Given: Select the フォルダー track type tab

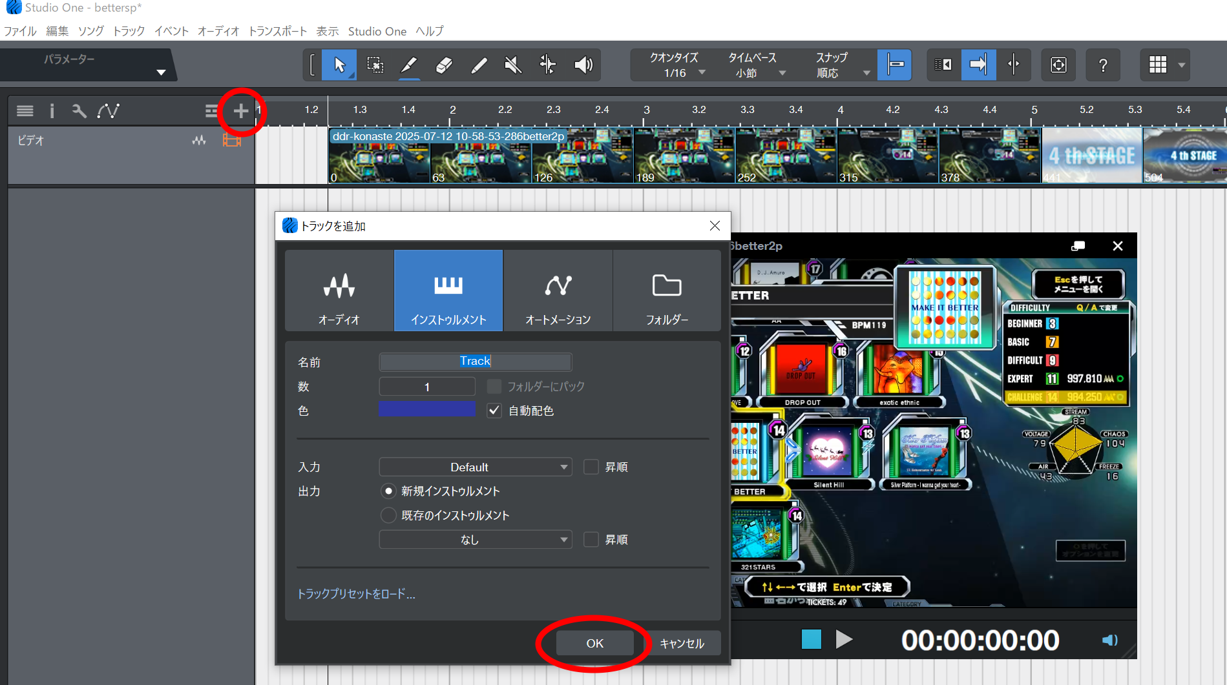Looking at the screenshot, I should tap(667, 291).
